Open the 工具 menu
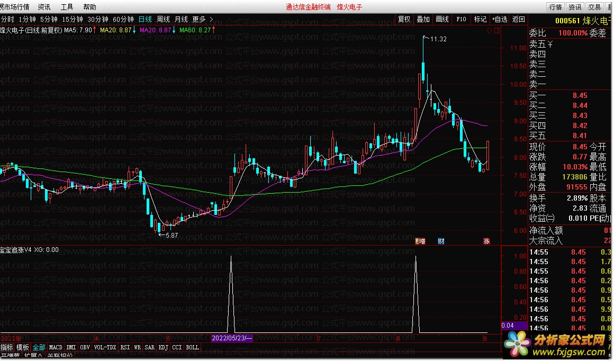Image resolution: width=614 pixels, height=361 pixels. pos(67,7)
